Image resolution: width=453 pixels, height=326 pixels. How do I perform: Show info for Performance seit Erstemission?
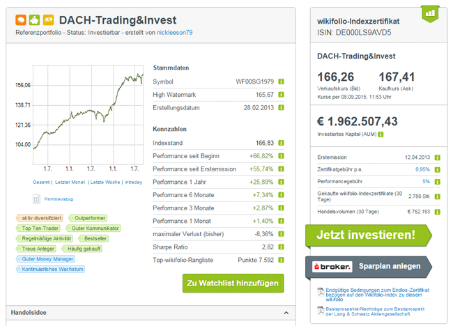281,169
